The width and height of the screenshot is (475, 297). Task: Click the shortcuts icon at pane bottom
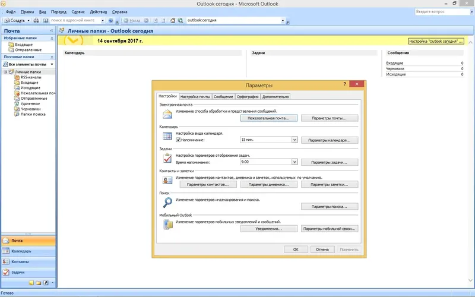pyautogui.click(x=46, y=283)
